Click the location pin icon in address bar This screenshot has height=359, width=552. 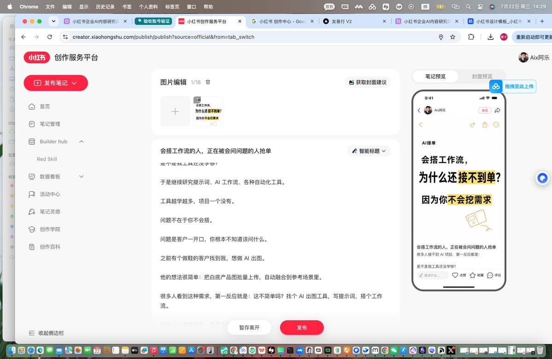tap(441, 37)
